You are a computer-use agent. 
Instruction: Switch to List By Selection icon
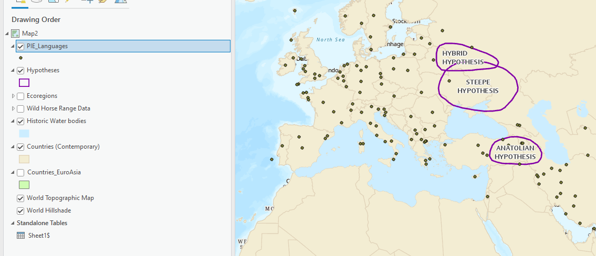point(53,2)
